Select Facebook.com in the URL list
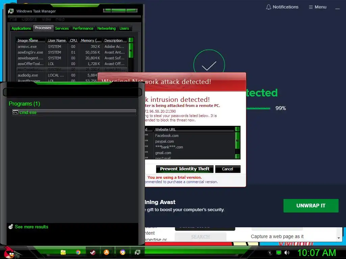Screen dimensions: 346x259 coord(167,136)
